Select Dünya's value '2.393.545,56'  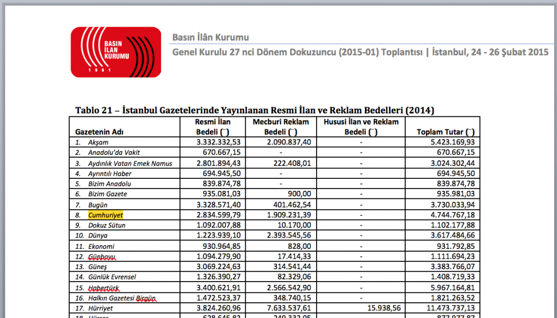point(289,236)
